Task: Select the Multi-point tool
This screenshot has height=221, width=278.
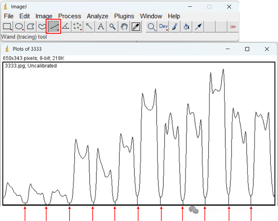Action: coord(78,27)
